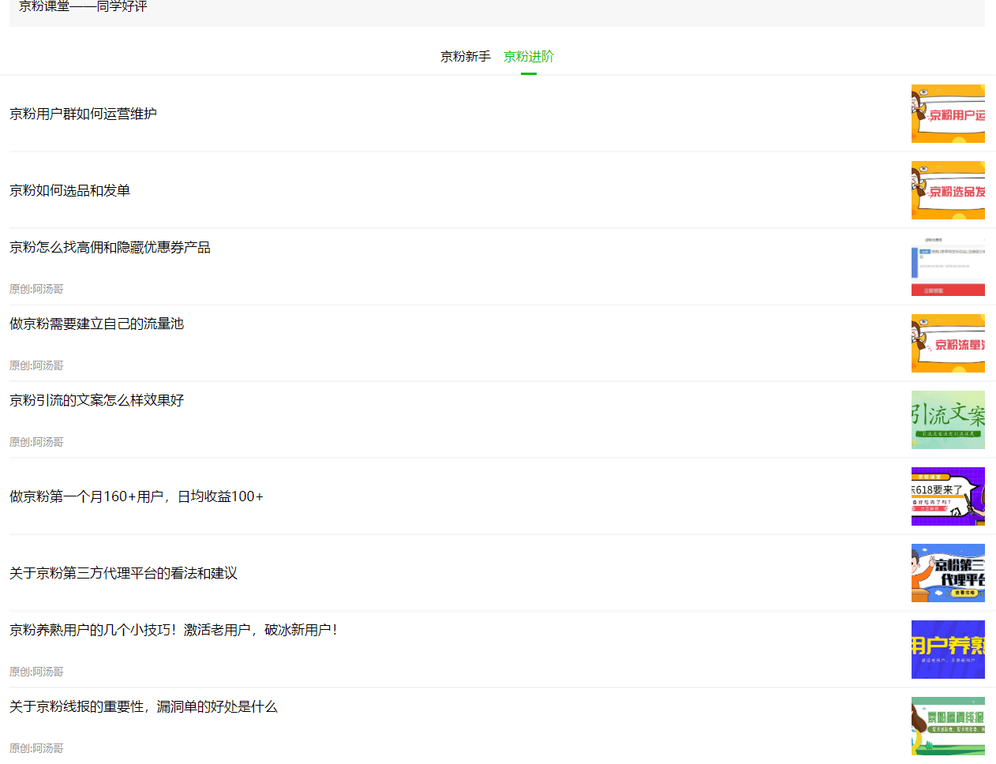Click the 京粉用户运营 article thumbnail
996x764 pixels.
coord(948,114)
